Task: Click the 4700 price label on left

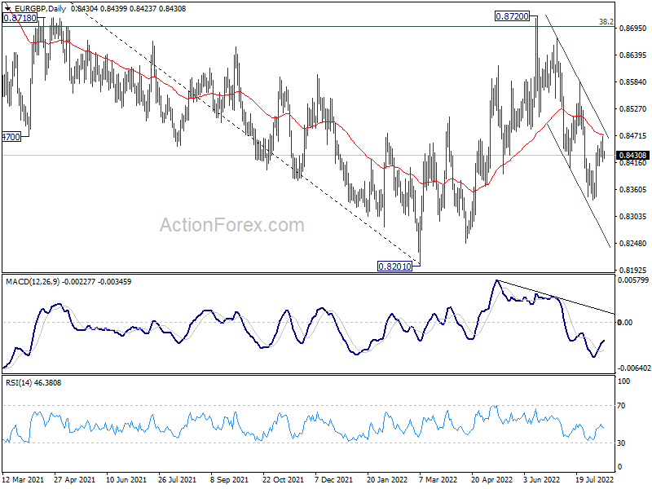Action: pos(11,137)
